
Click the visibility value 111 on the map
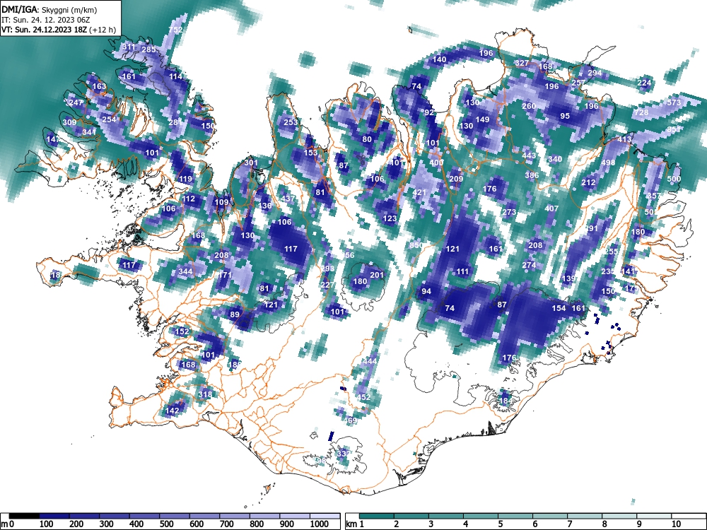tap(462, 272)
